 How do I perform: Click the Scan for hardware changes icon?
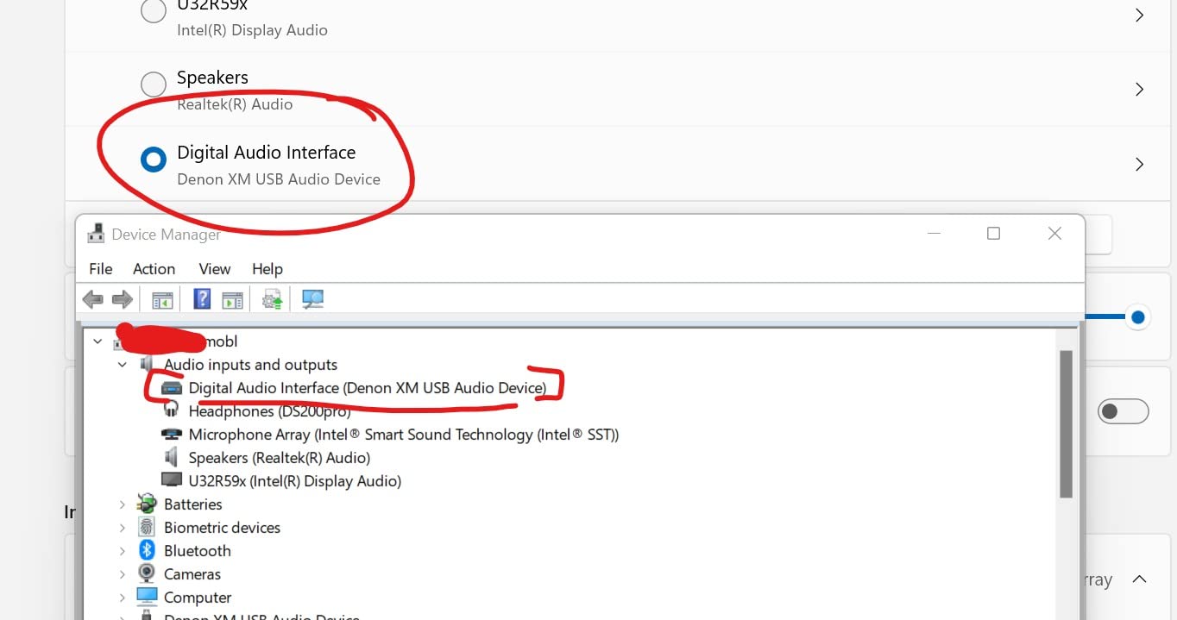(312, 299)
